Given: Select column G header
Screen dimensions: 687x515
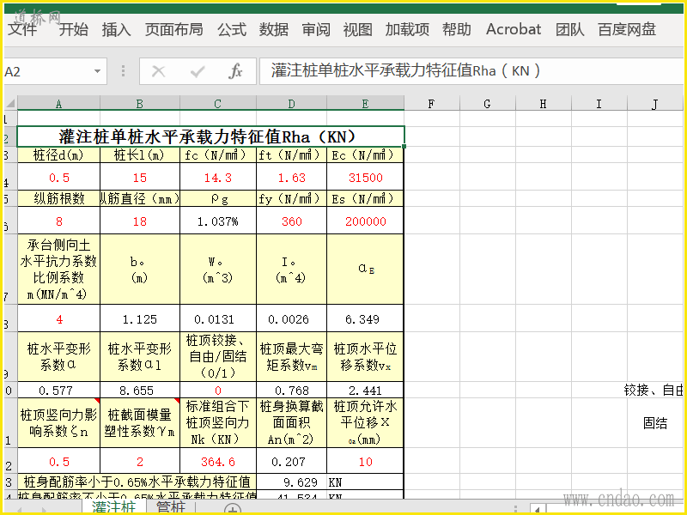Looking at the screenshot, I should [x=487, y=104].
